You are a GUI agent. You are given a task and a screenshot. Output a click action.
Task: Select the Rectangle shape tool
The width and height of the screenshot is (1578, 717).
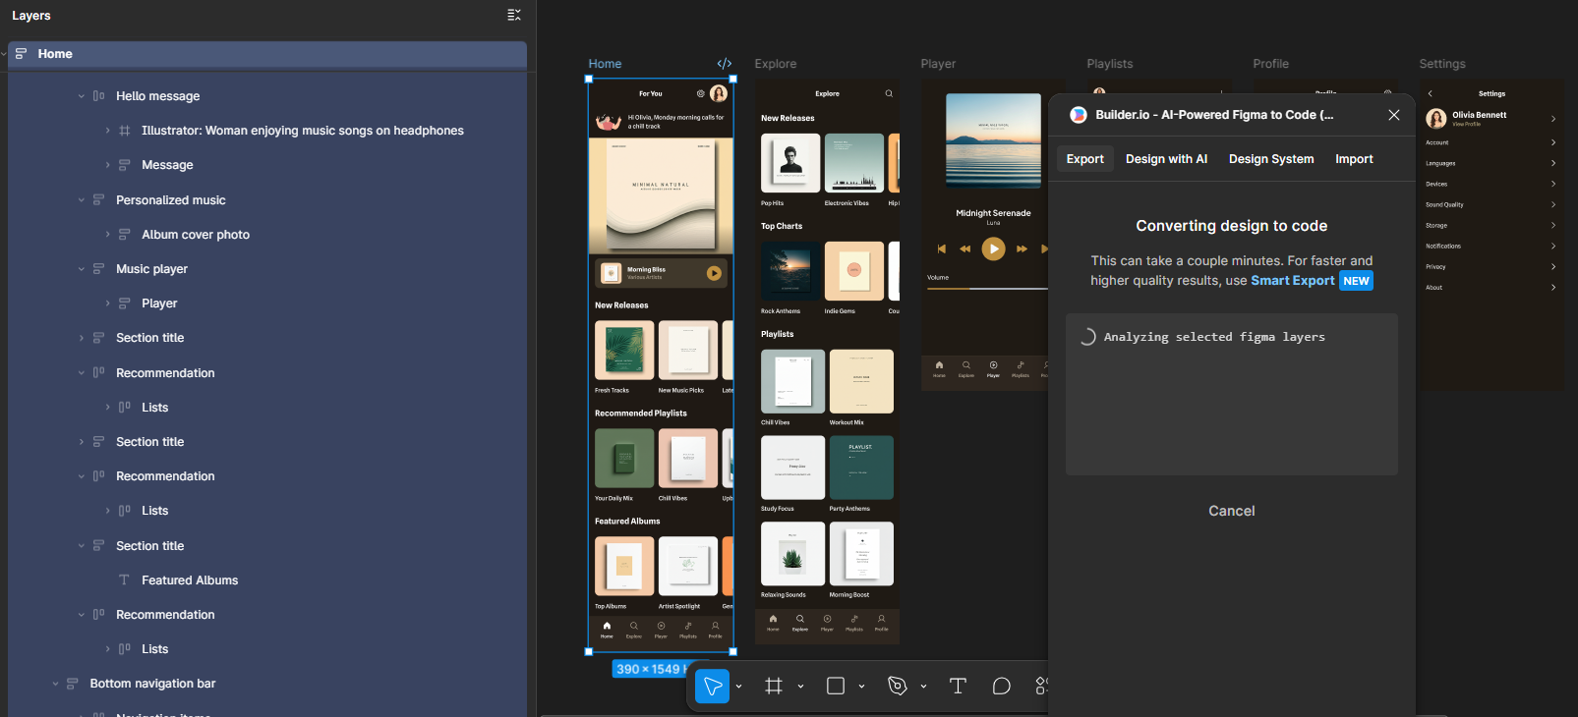[836, 686]
